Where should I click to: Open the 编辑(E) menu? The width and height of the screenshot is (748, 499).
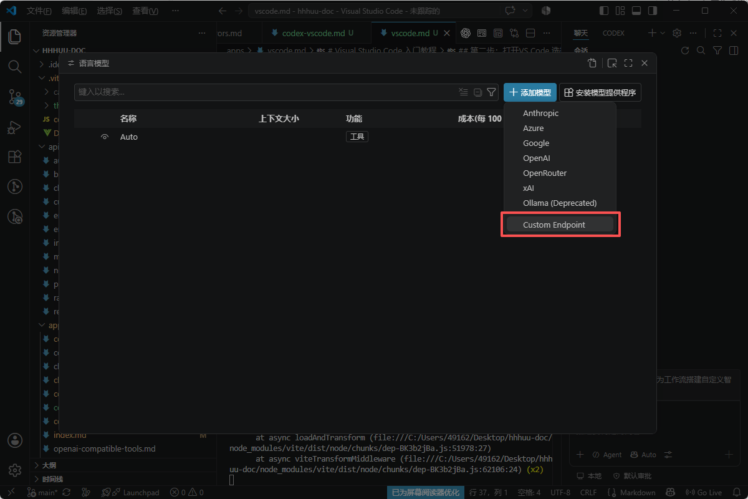[75, 11]
